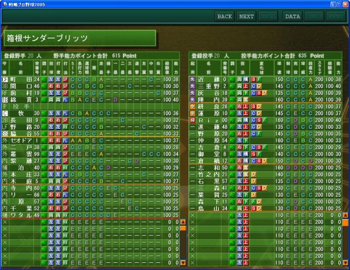The height and width of the screenshot is (270, 350).
Task: Click the middle reliever icon for 蓮原
Action: tap(192, 113)
